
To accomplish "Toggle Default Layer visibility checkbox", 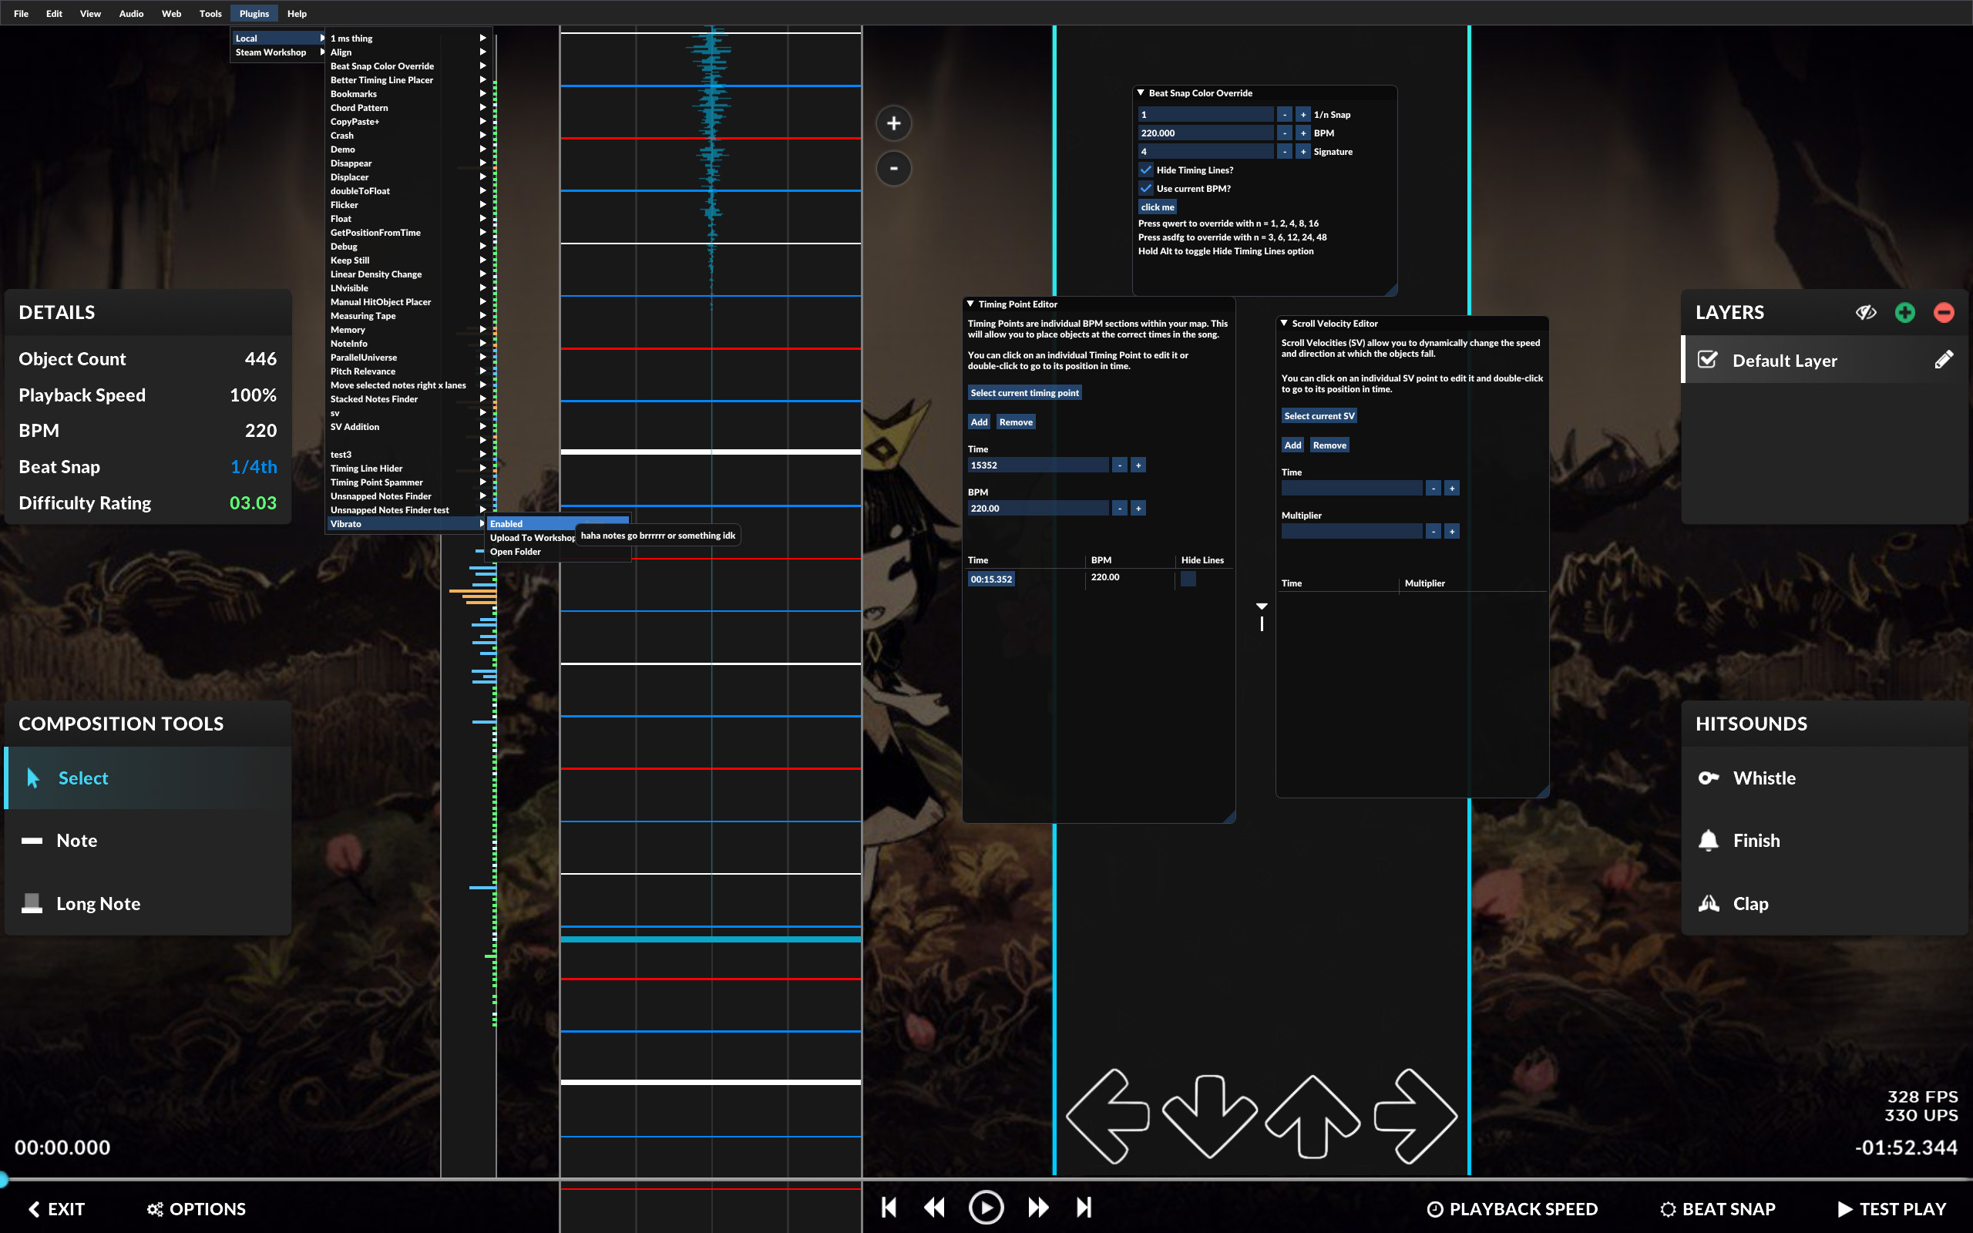I will coord(1707,360).
